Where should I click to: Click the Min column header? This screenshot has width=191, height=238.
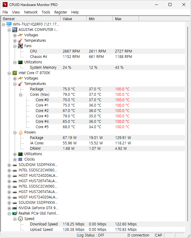click(100, 19)
